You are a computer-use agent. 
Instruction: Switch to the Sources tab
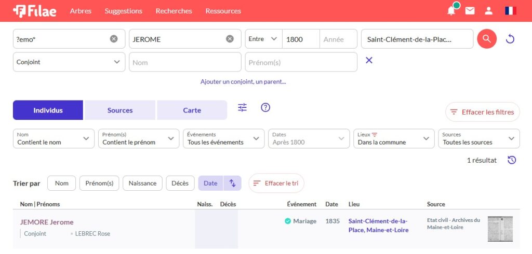pyautogui.click(x=120, y=110)
